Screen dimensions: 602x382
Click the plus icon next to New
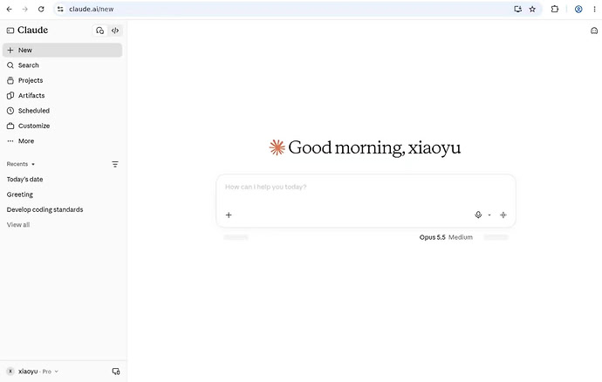[10, 51]
